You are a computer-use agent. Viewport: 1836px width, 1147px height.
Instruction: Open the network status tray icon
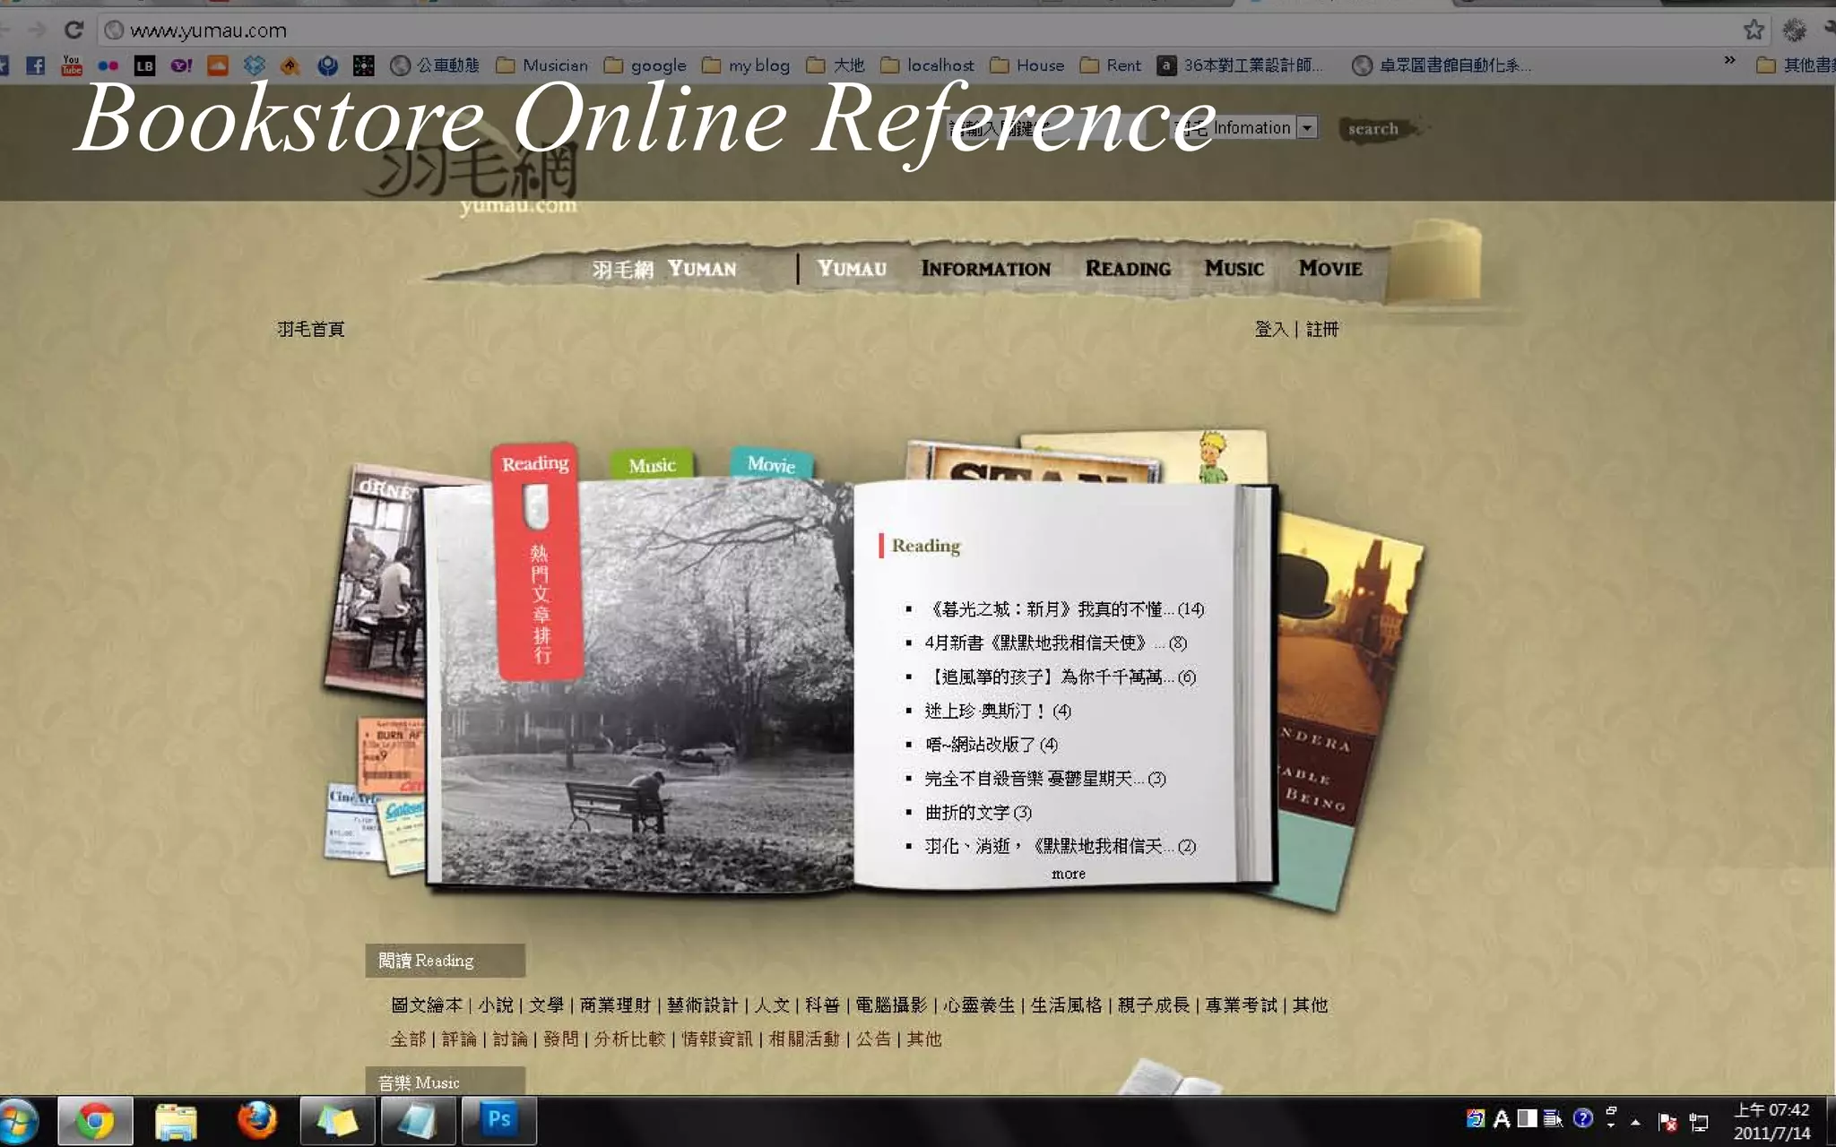point(1698,1122)
